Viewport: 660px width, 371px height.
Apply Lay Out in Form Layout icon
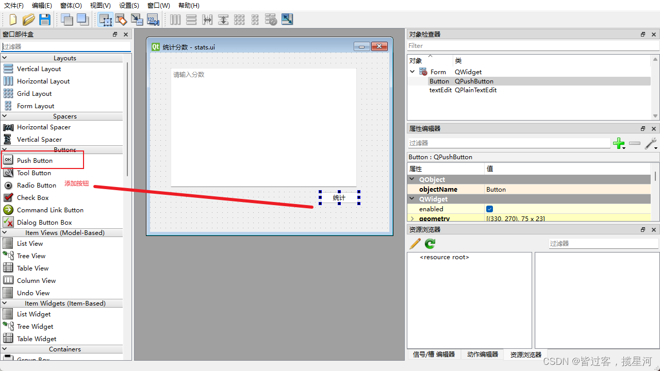255,20
